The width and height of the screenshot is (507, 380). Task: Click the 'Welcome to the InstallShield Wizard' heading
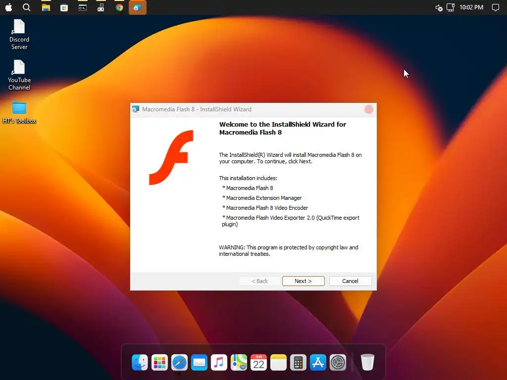pos(283,128)
